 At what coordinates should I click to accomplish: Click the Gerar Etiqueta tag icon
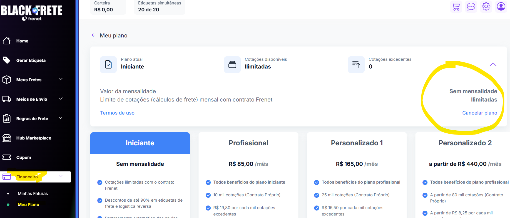tap(7, 60)
